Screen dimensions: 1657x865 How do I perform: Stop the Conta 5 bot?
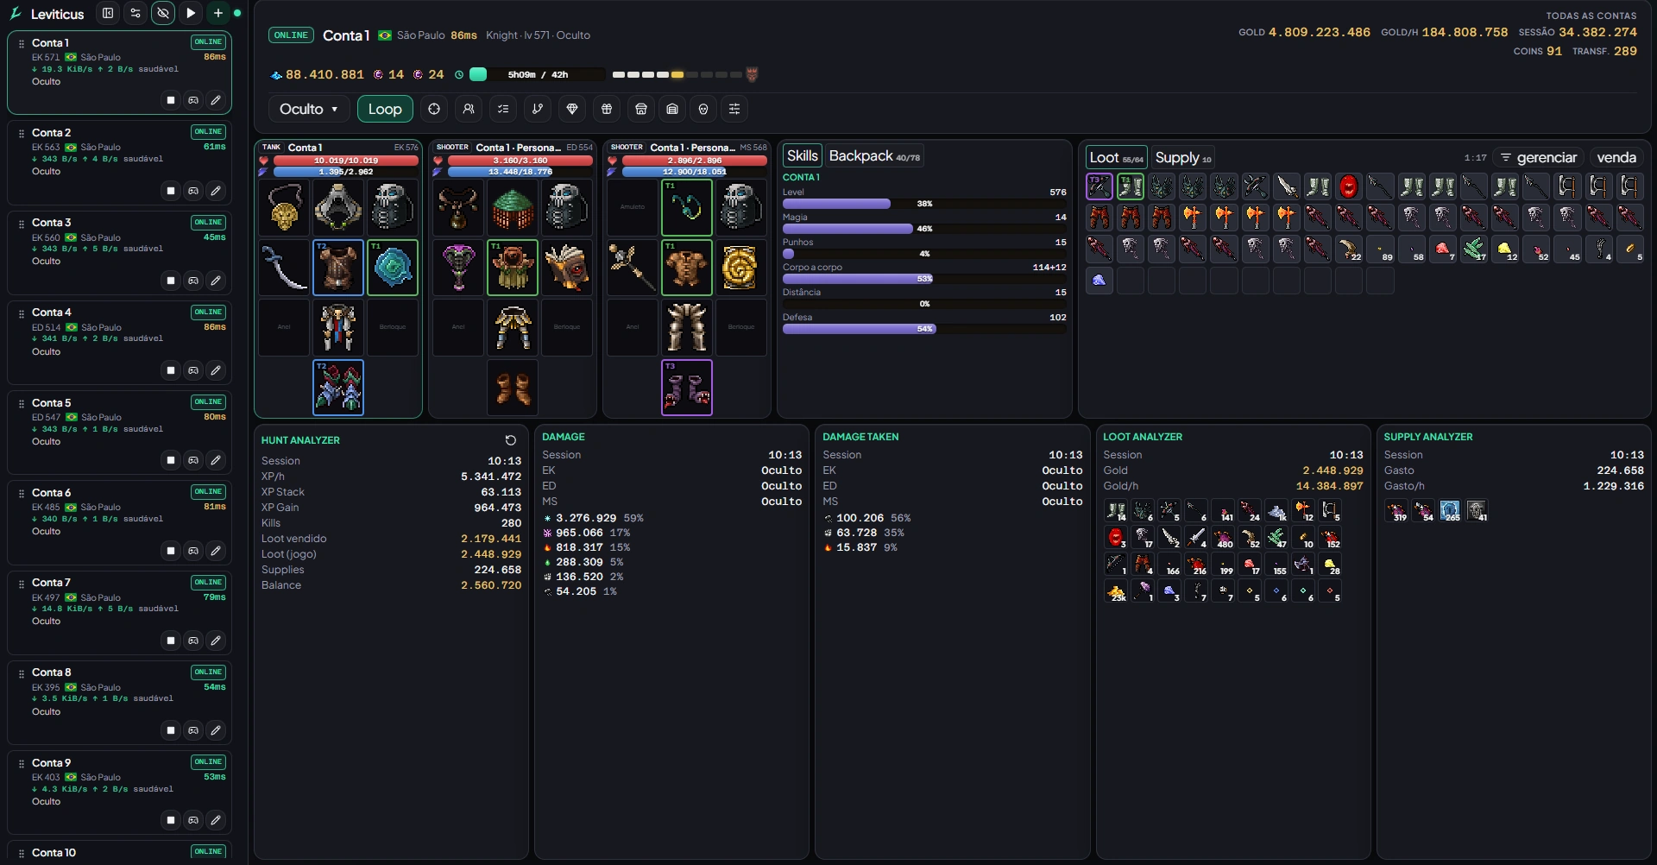171,460
